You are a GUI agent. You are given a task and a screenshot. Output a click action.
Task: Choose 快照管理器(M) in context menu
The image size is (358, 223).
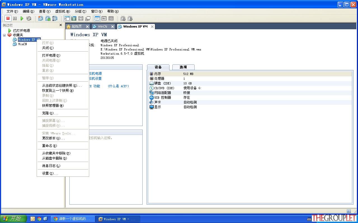(x=63, y=106)
